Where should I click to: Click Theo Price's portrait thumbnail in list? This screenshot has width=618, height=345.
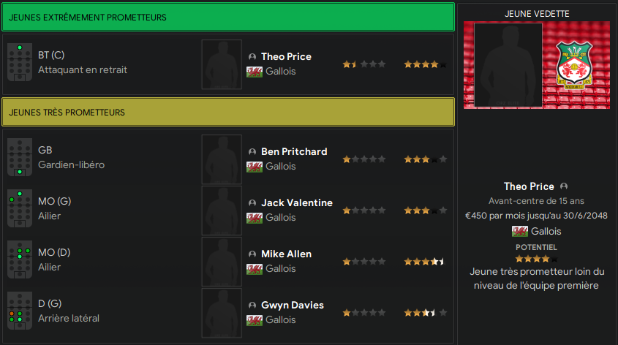tap(222, 64)
